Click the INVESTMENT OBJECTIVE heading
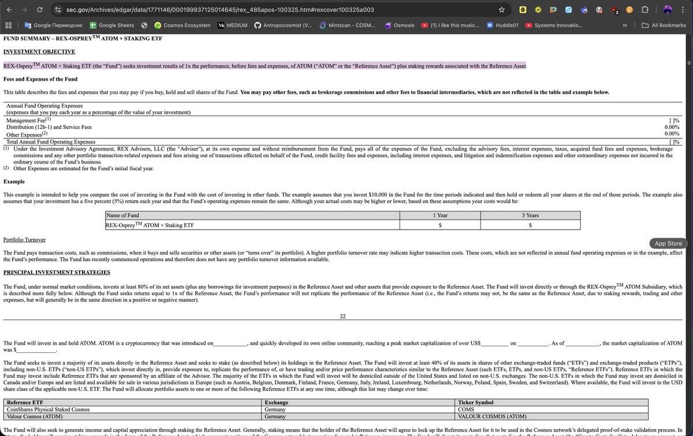Viewport: 693px width, 436px height. click(x=39, y=52)
